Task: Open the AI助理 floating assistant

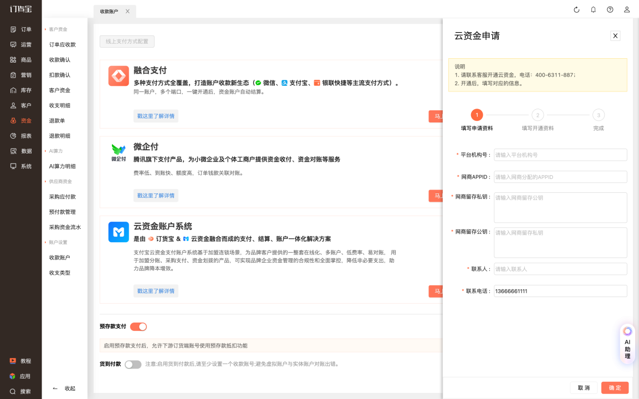Action: point(627,343)
